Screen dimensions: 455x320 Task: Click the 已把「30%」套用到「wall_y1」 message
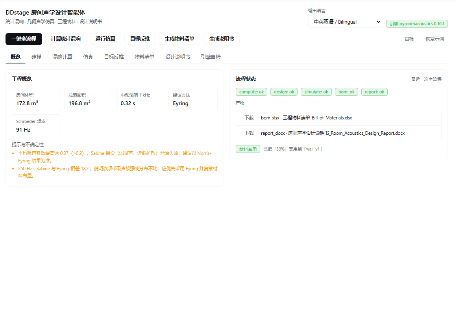[x=292, y=149]
